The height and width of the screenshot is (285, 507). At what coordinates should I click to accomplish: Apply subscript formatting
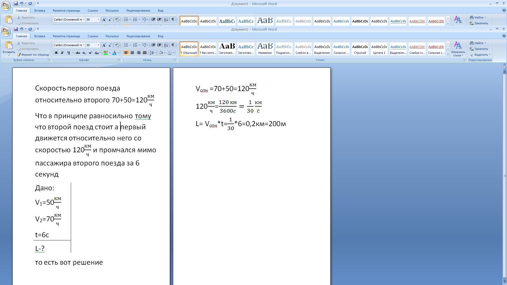84,53
